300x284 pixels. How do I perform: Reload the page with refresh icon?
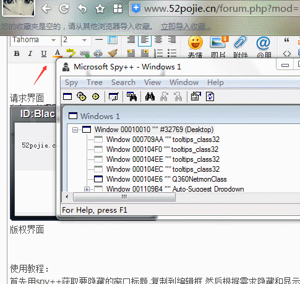[64, 9]
